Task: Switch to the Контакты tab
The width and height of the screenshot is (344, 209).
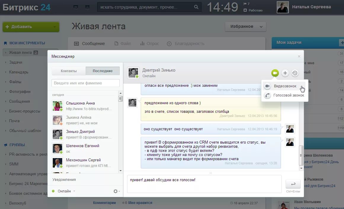Action: point(69,71)
